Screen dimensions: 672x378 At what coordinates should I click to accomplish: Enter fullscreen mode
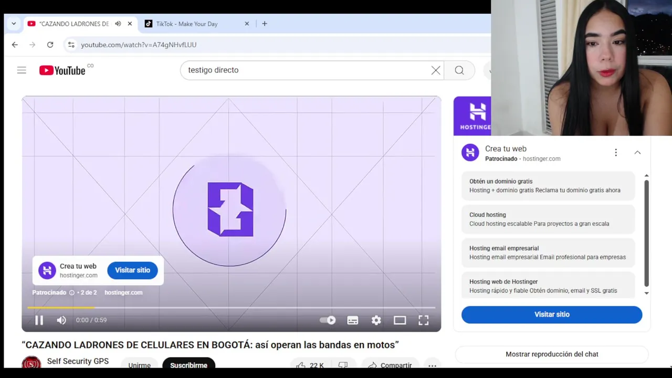point(424,320)
